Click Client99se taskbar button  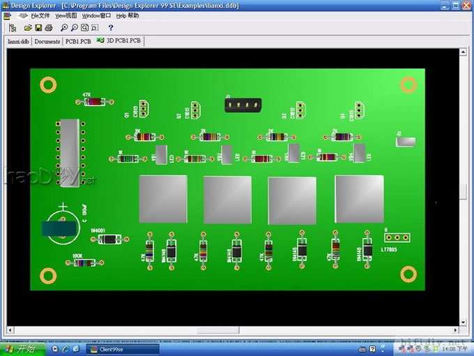point(122,348)
